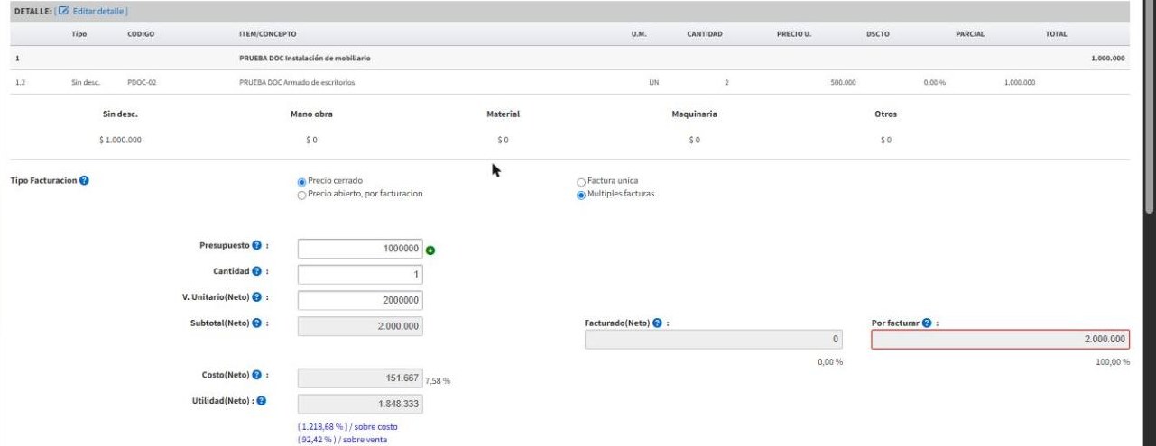This screenshot has height=446, width=1156.
Task: Click the Por facturar field with red border
Action: [x=1000, y=340]
